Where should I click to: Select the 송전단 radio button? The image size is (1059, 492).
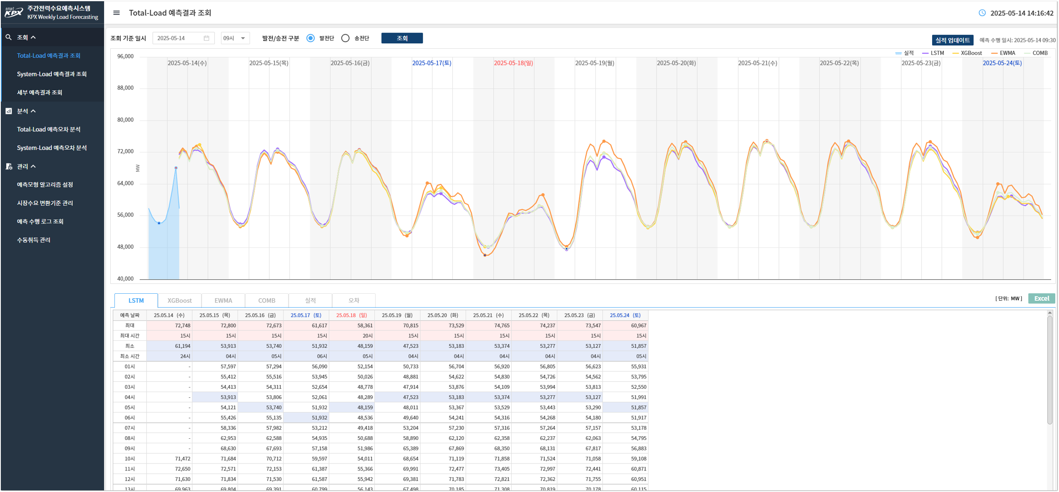click(345, 38)
